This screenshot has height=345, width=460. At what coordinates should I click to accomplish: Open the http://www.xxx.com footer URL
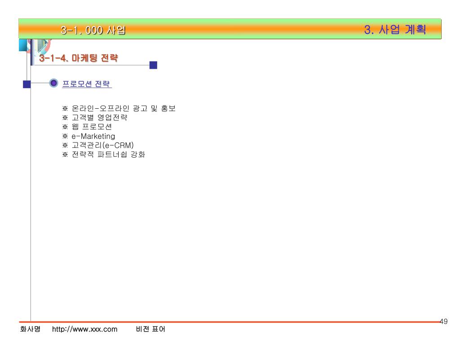(85, 329)
